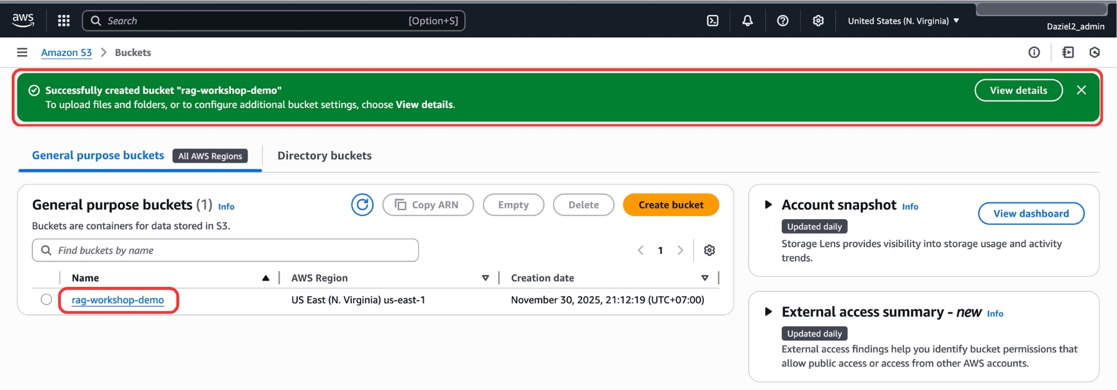
Task: Sort by AWS Region column arrow
Action: (485, 278)
